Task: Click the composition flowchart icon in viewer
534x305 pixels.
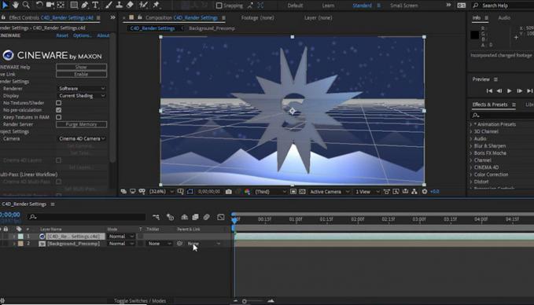Action: pos(414,192)
